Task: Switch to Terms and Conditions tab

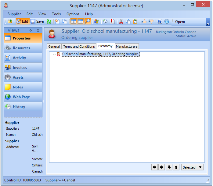Action: tap(79, 46)
